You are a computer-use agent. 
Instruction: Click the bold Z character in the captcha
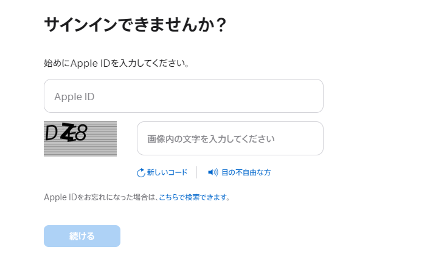[69, 133]
